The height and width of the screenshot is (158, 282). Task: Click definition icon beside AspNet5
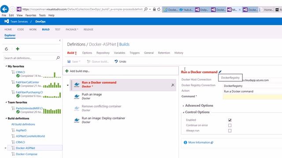coord(13,130)
